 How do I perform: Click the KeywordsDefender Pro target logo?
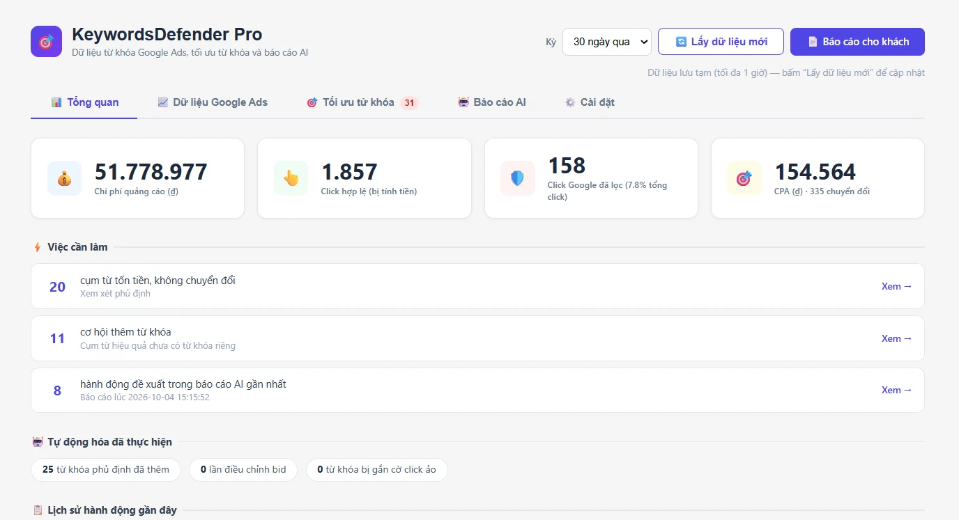(47, 42)
